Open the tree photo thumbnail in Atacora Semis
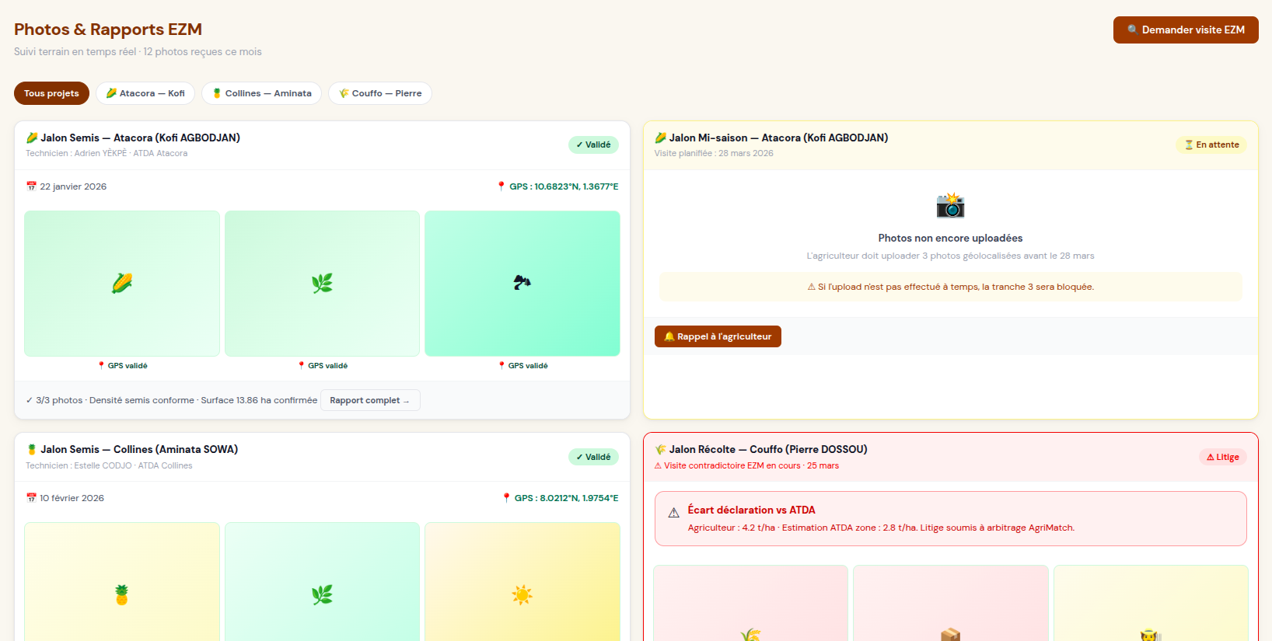Viewport: 1272px width, 641px height. (x=522, y=284)
